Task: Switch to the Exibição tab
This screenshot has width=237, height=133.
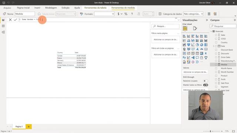Action: pos(66,8)
